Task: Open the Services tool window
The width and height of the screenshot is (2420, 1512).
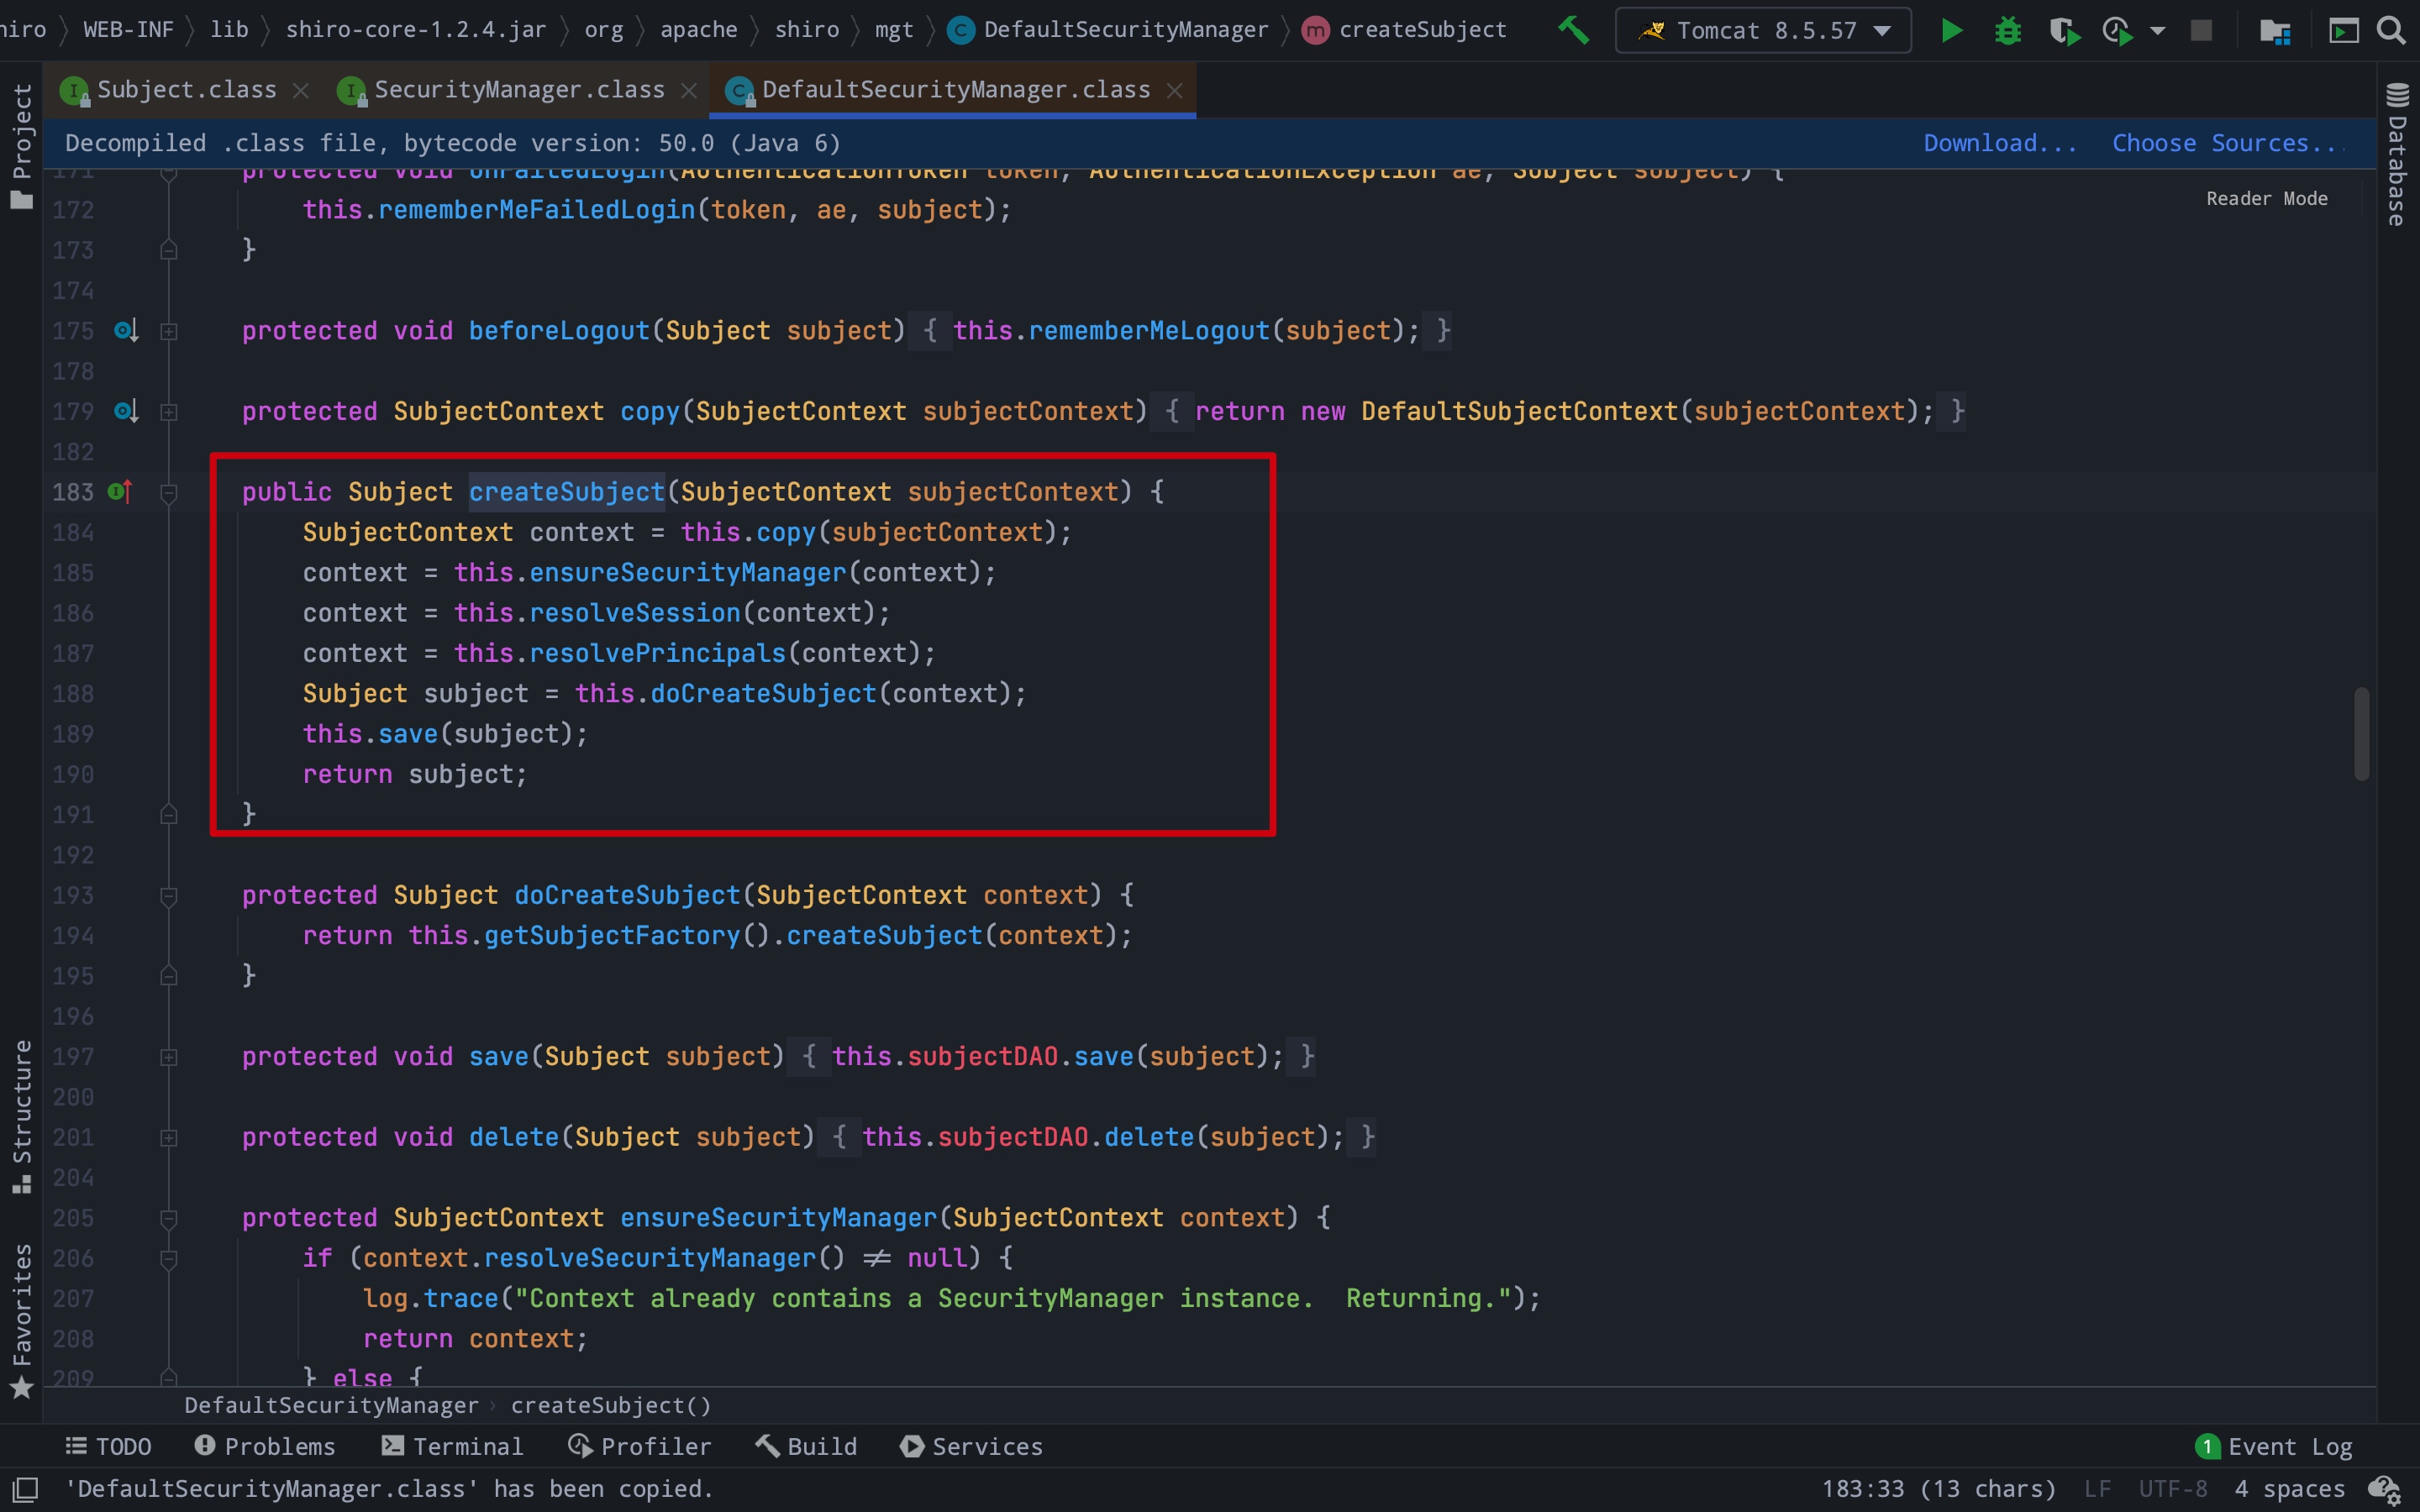Action: point(971,1446)
